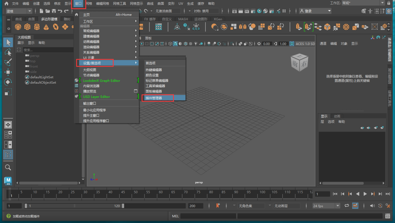Select the Lasso tool in the toolbox
The width and height of the screenshot is (395, 223).
pos(8,52)
